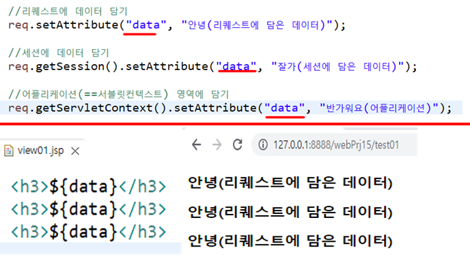470x263 pixels.
Task: Click the req.setAttribute("data", ...) code line
Action: click(x=177, y=25)
